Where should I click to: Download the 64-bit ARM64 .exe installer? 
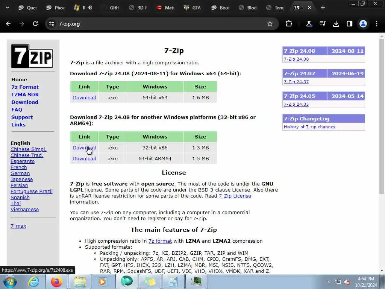click(84, 158)
